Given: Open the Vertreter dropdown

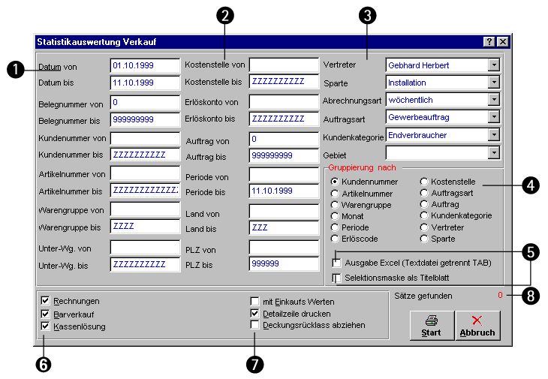Looking at the screenshot, I should tap(493, 65).
